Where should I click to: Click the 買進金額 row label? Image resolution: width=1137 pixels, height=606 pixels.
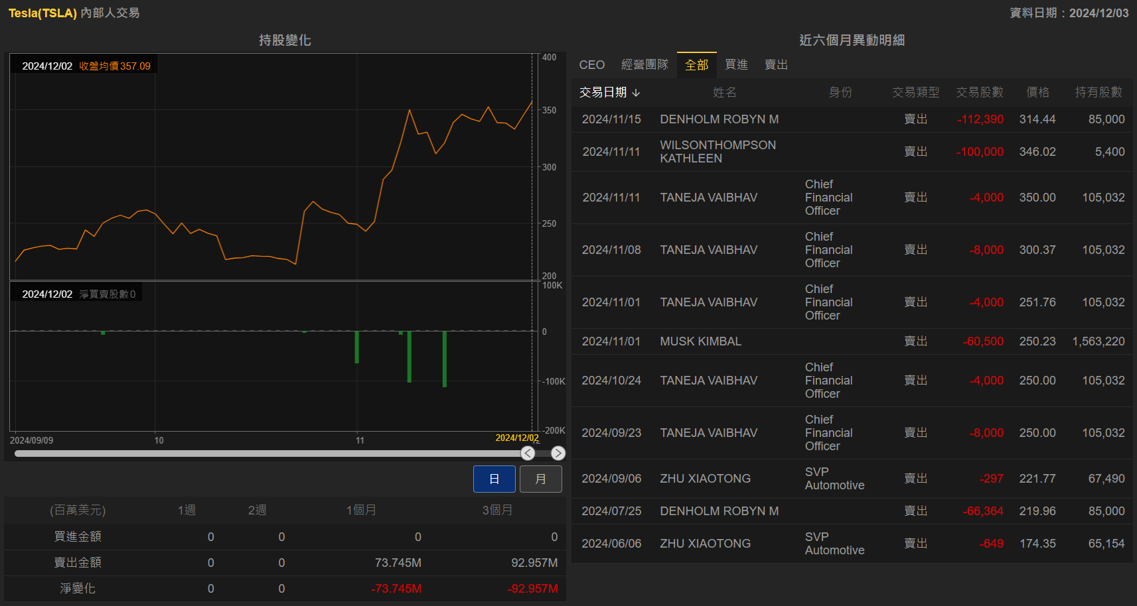click(78, 537)
